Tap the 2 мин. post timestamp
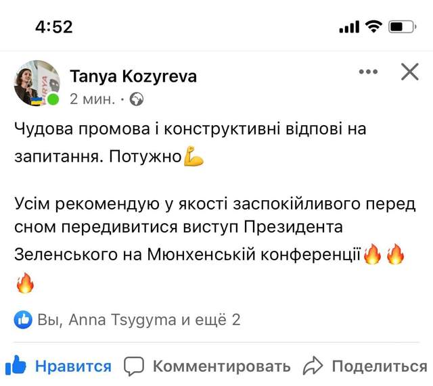 click(x=93, y=99)
